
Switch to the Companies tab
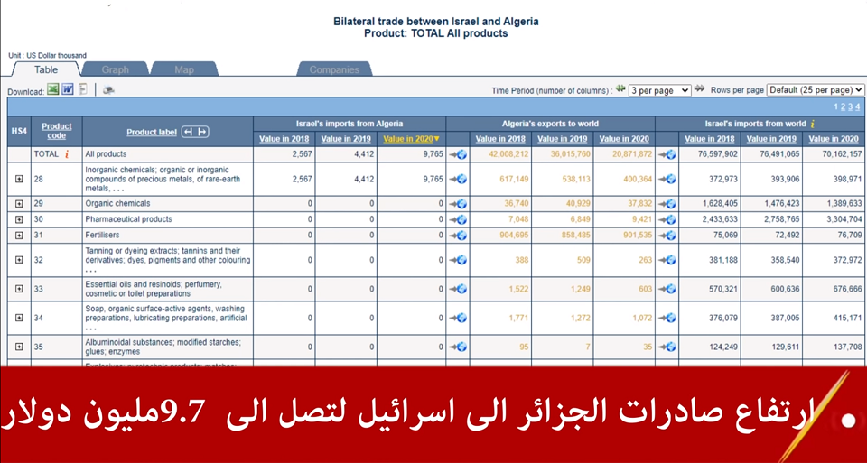334,69
